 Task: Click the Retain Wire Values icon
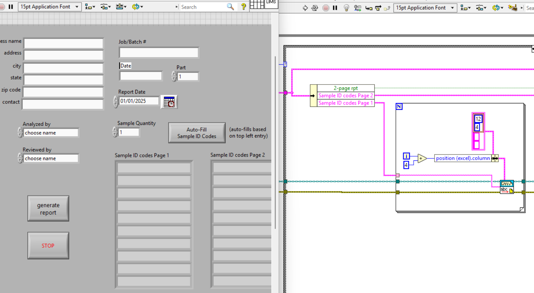point(358,8)
